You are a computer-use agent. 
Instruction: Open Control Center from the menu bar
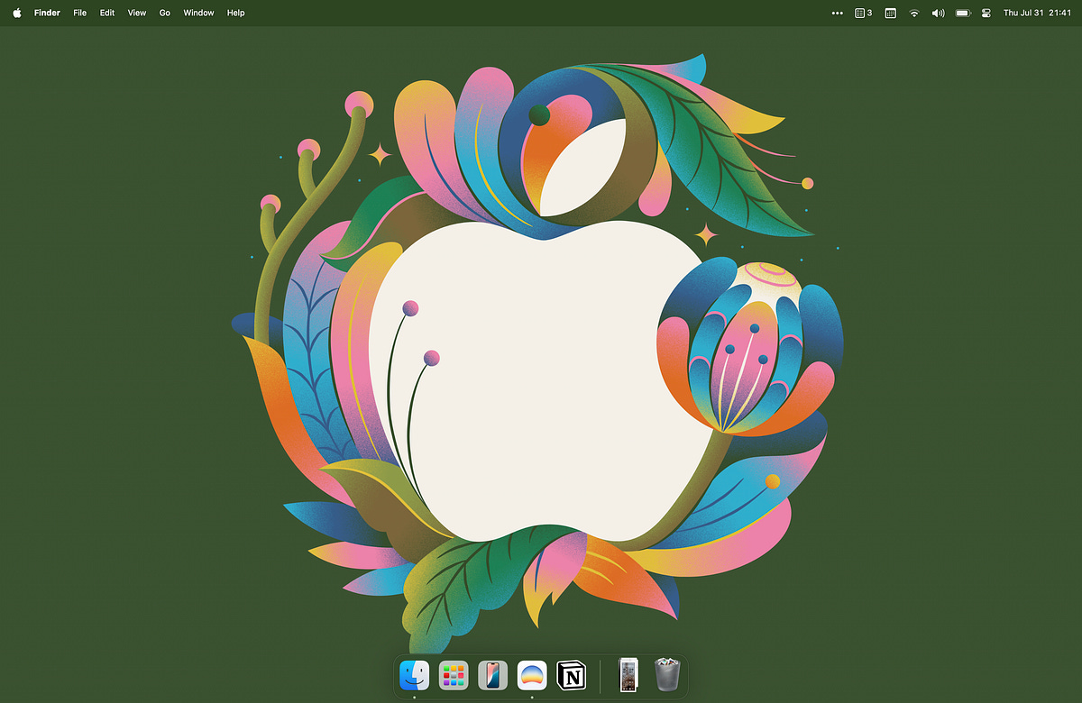point(986,13)
